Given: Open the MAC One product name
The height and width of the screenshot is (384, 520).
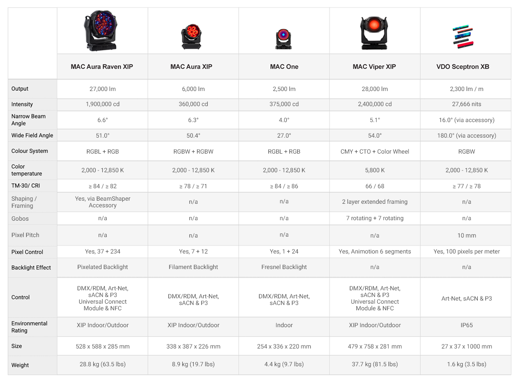Looking at the screenshot, I should click(x=284, y=67).
